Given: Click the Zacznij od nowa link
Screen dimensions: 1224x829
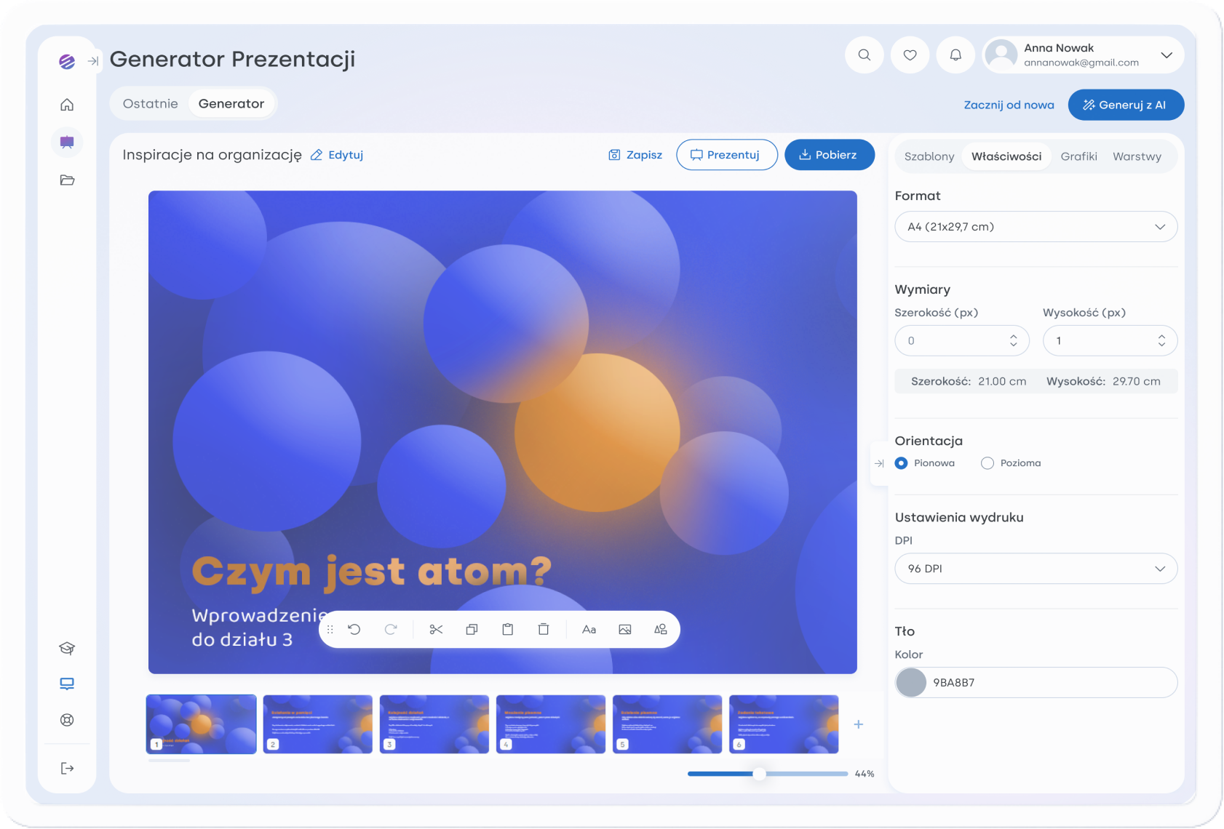Looking at the screenshot, I should pos(1009,105).
